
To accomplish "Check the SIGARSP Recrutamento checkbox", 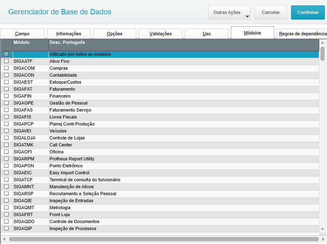I will point(7,194).
